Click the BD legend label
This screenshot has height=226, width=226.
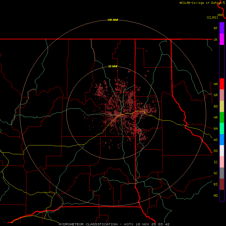pos(215,106)
